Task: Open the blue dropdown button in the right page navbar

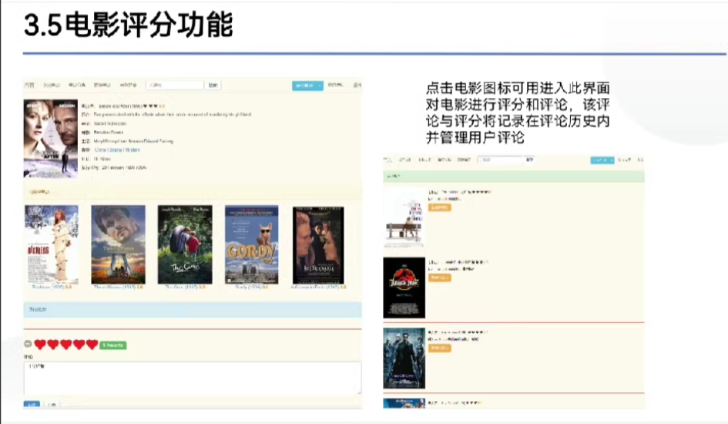Action: click(602, 160)
